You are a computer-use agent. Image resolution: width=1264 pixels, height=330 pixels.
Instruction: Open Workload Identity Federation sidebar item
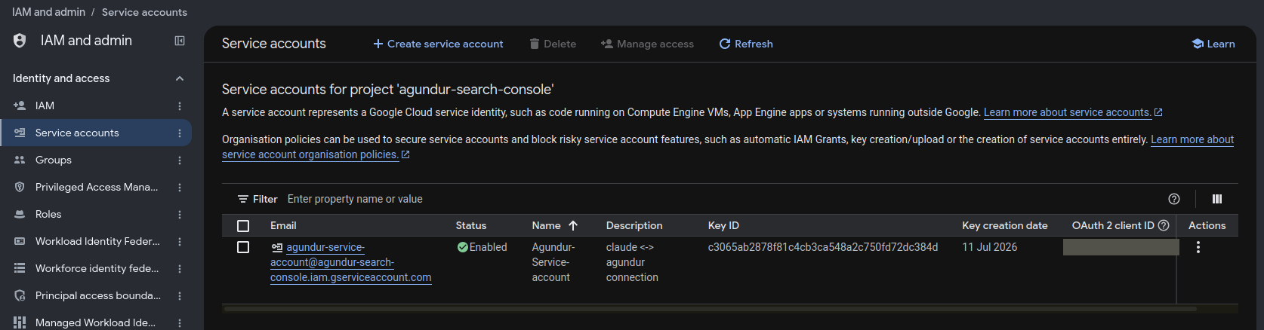[97, 241]
